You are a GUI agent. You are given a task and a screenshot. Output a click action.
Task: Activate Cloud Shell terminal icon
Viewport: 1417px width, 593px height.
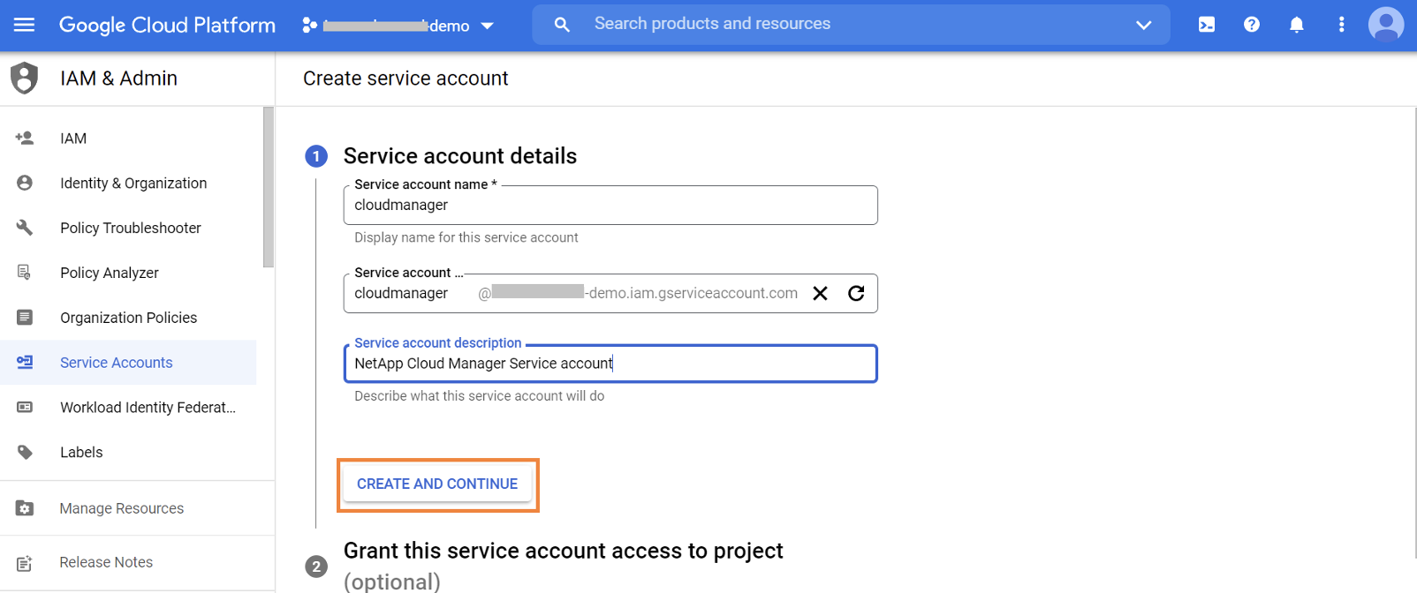click(x=1206, y=25)
